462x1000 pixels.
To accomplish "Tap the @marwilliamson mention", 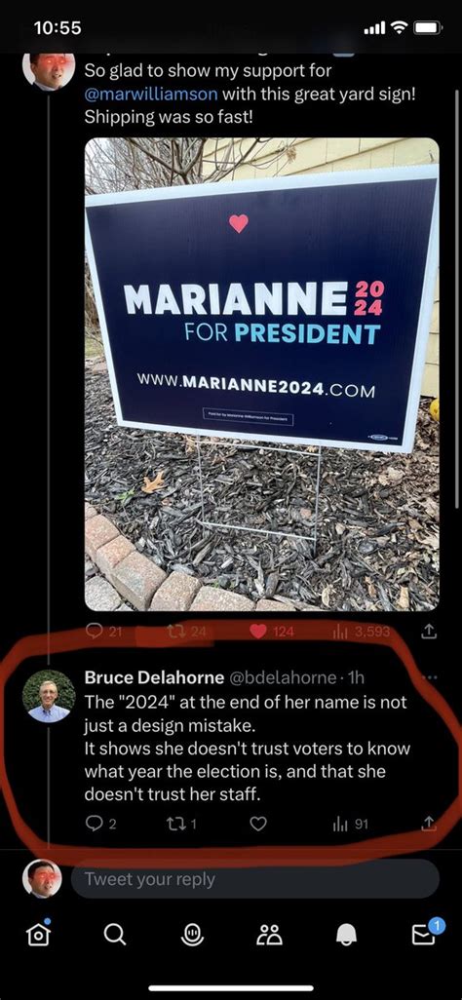I will (x=151, y=95).
